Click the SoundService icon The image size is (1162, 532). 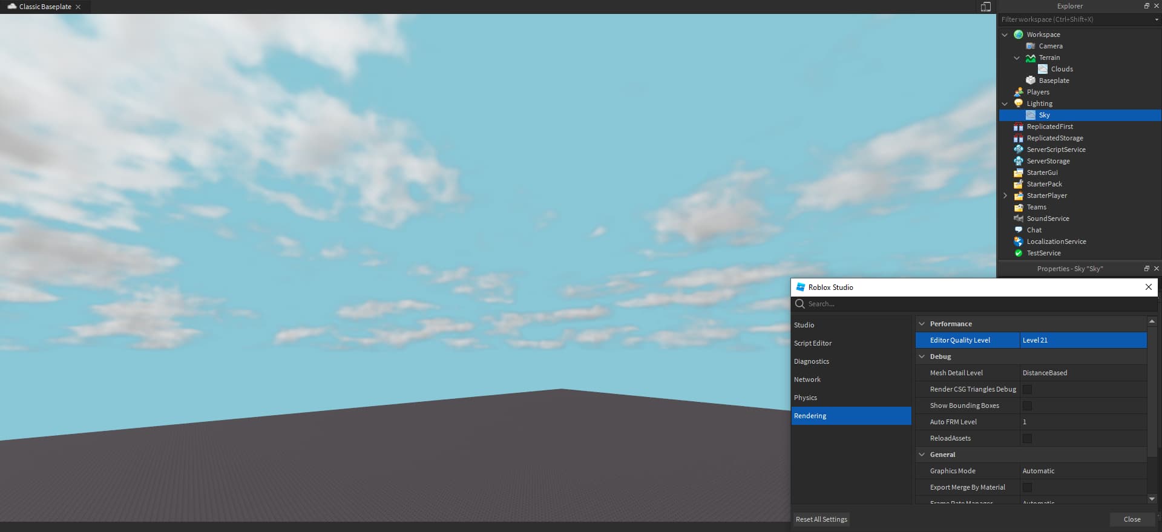click(1019, 218)
